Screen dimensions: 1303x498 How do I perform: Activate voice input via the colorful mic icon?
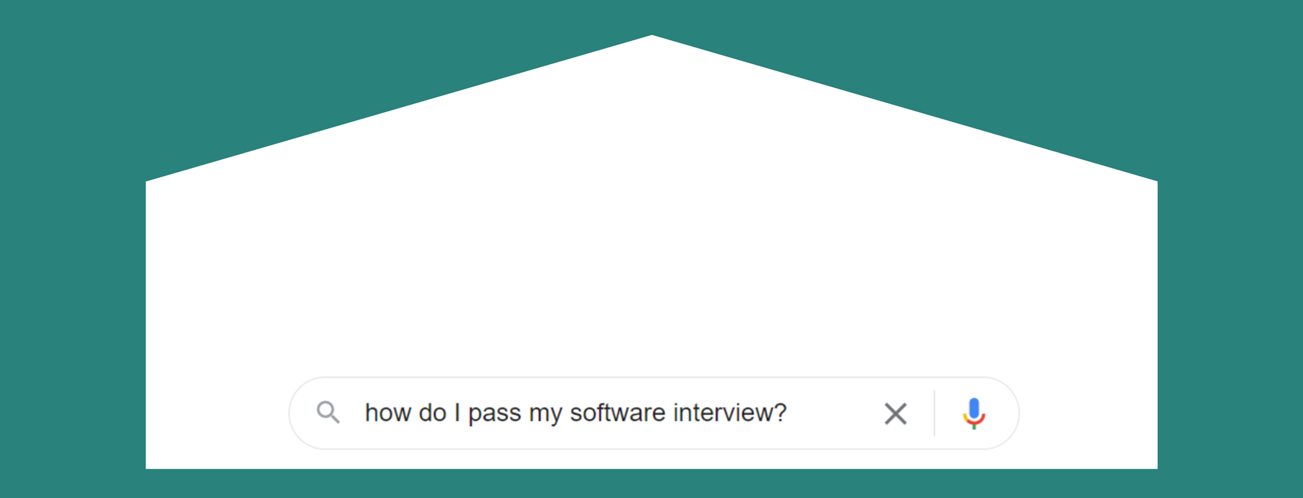(x=975, y=413)
